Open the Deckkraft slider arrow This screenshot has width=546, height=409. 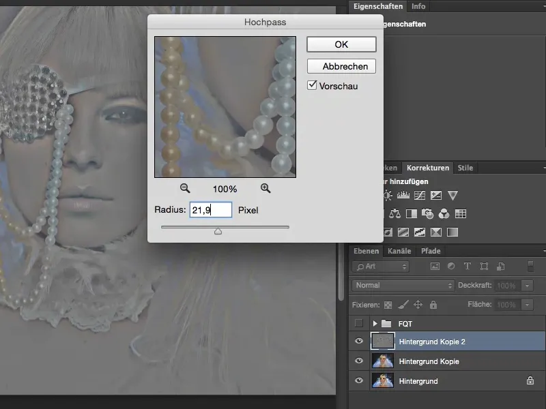coord(527,286)
